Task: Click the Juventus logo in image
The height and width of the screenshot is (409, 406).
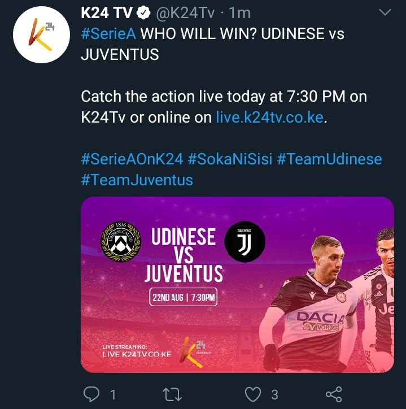Action: (245, 242)
